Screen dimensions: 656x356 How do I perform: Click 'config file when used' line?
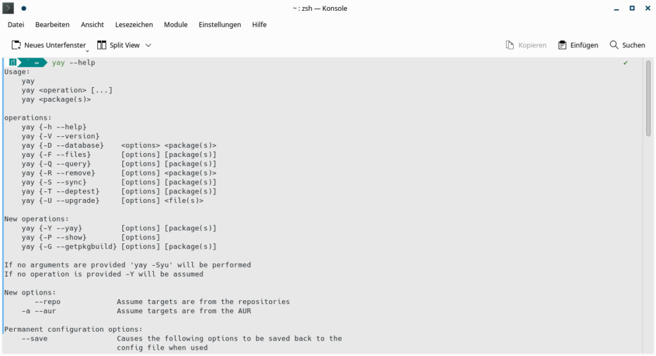tap(162, 348)
